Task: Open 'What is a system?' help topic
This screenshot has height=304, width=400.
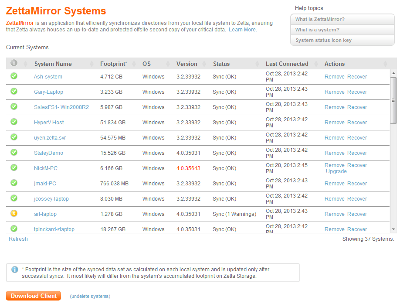Action: (342, 30)
